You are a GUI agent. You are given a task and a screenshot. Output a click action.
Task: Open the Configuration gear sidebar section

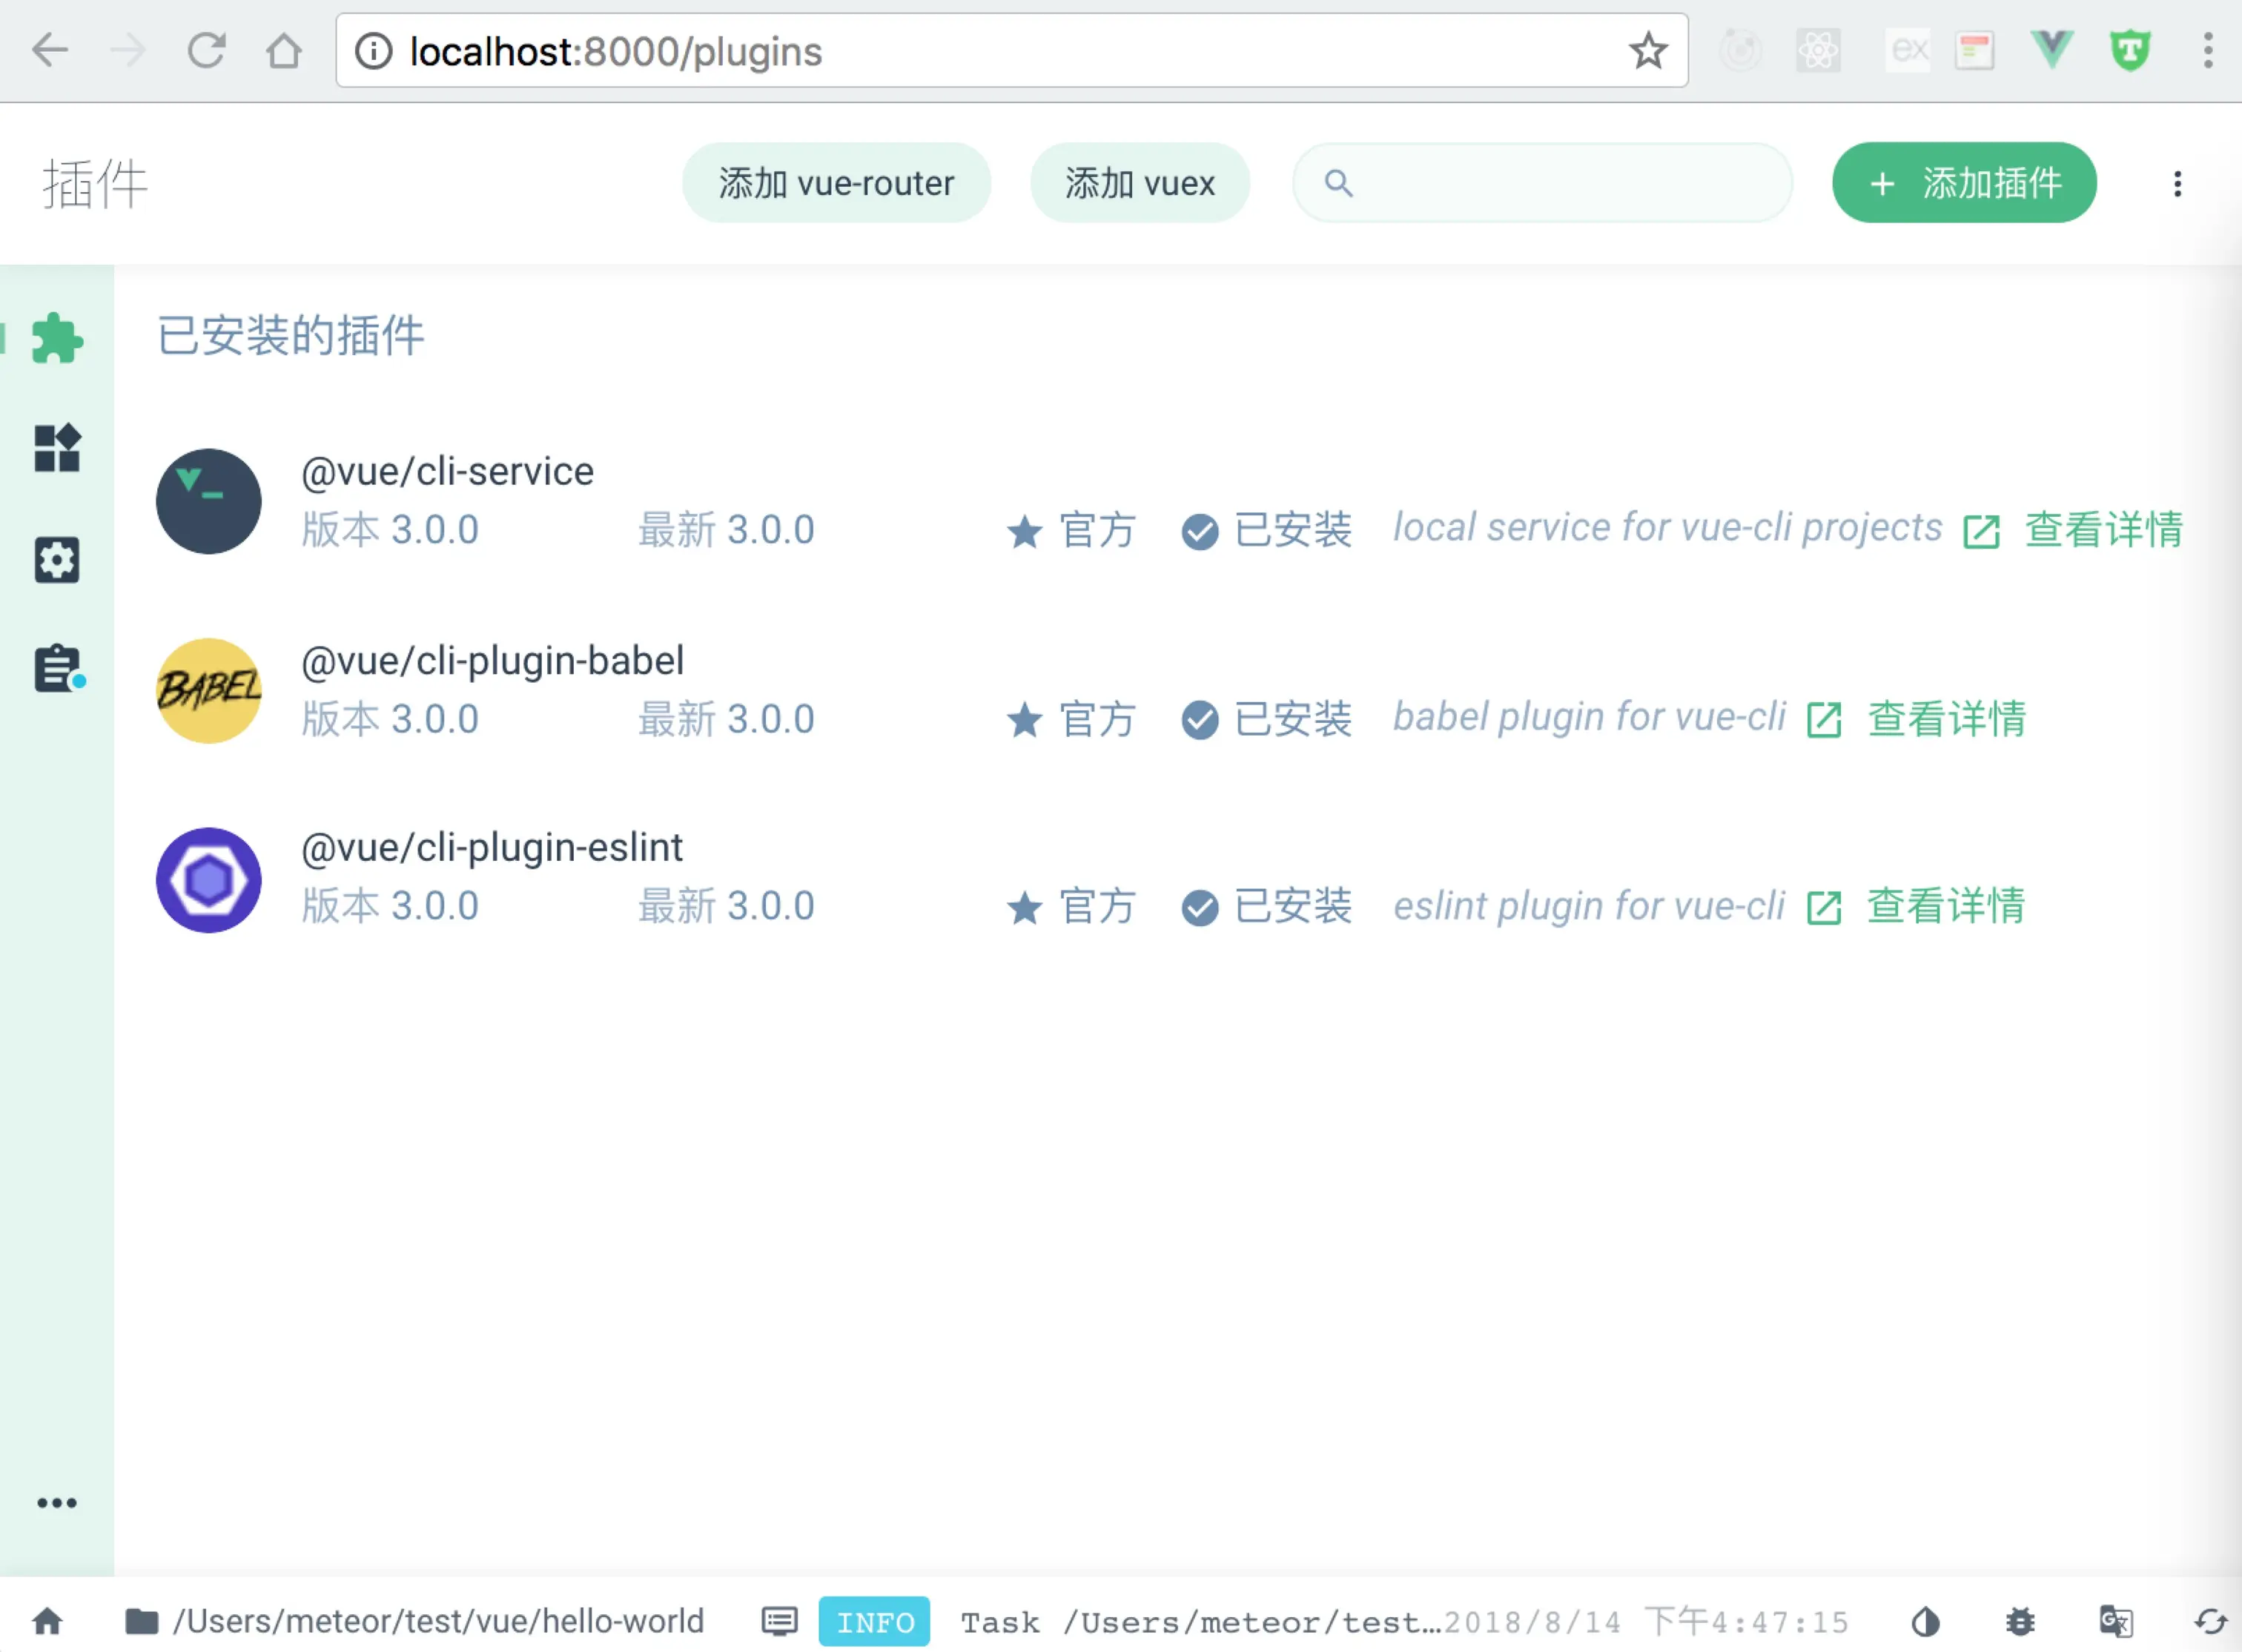[x=57, y=560]
